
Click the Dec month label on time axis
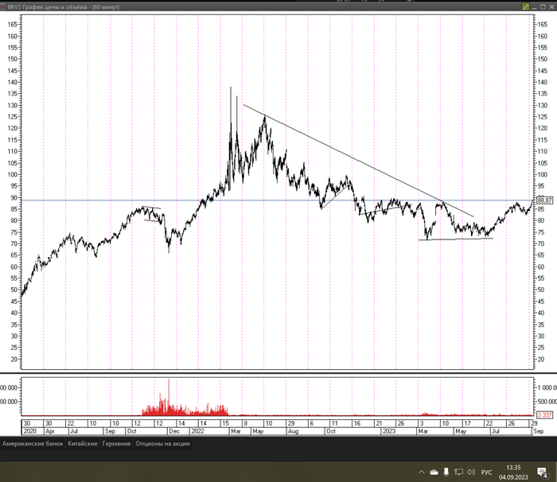pos(174,431)
